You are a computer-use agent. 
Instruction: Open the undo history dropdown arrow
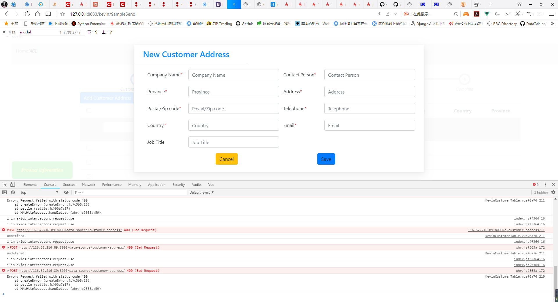pos(534,14)
